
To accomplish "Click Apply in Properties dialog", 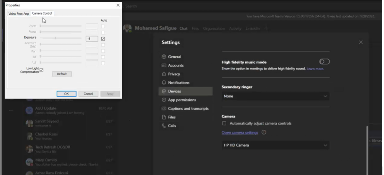I will point(110,94).
